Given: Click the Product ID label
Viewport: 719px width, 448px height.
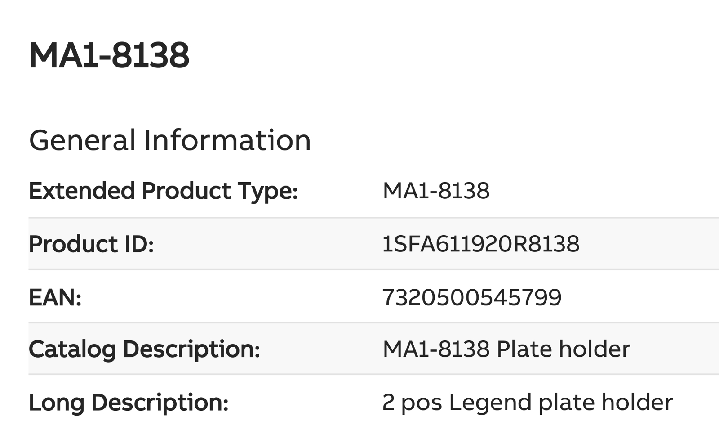Looking at the screenshot, I should (x=91, y=244).
